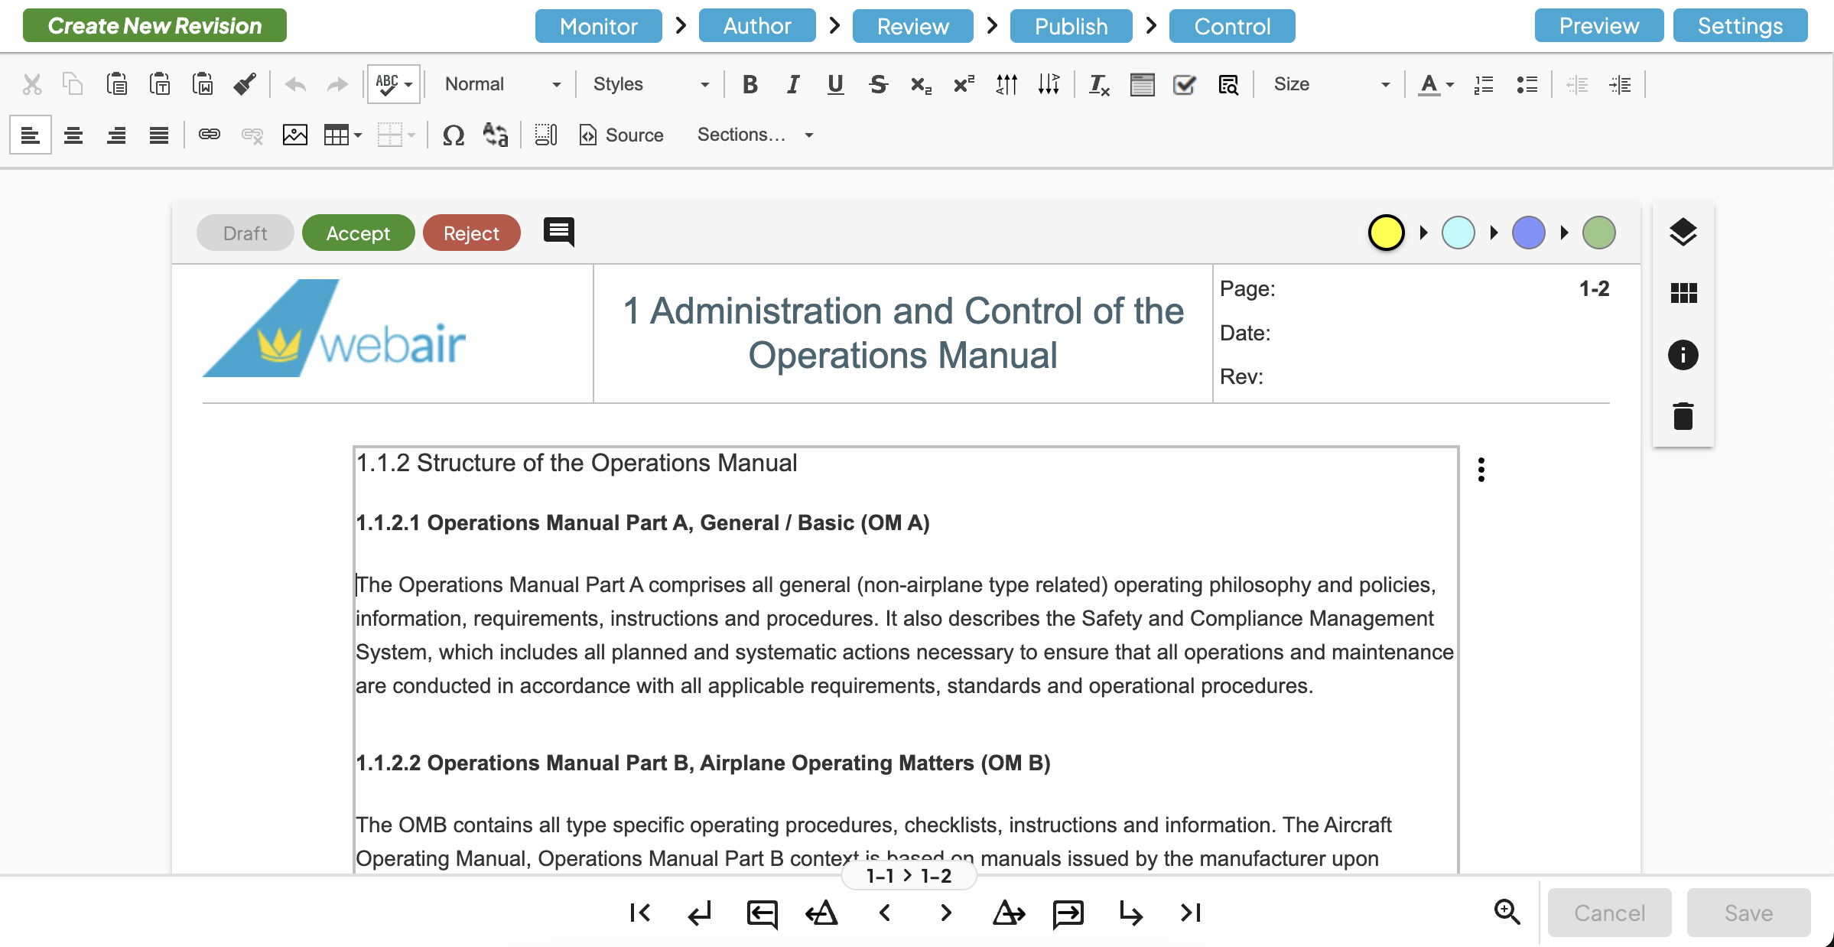Image resolution: width=1834 pixels, height=947 pixels.
Task: Click the Copy Formatting paintbrush icon
Action: (245, 84)
